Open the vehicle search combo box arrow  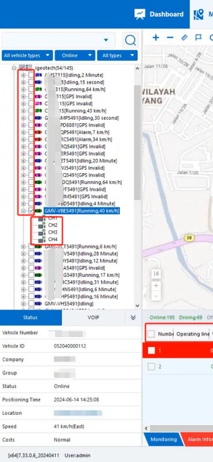point(106,40)
